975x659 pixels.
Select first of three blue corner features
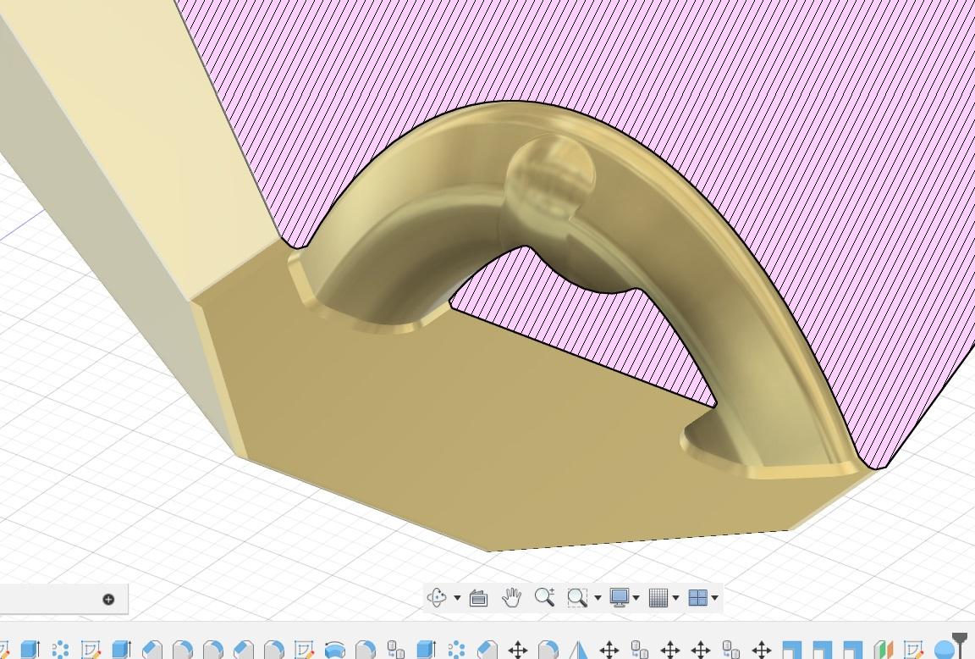(791, 650)
